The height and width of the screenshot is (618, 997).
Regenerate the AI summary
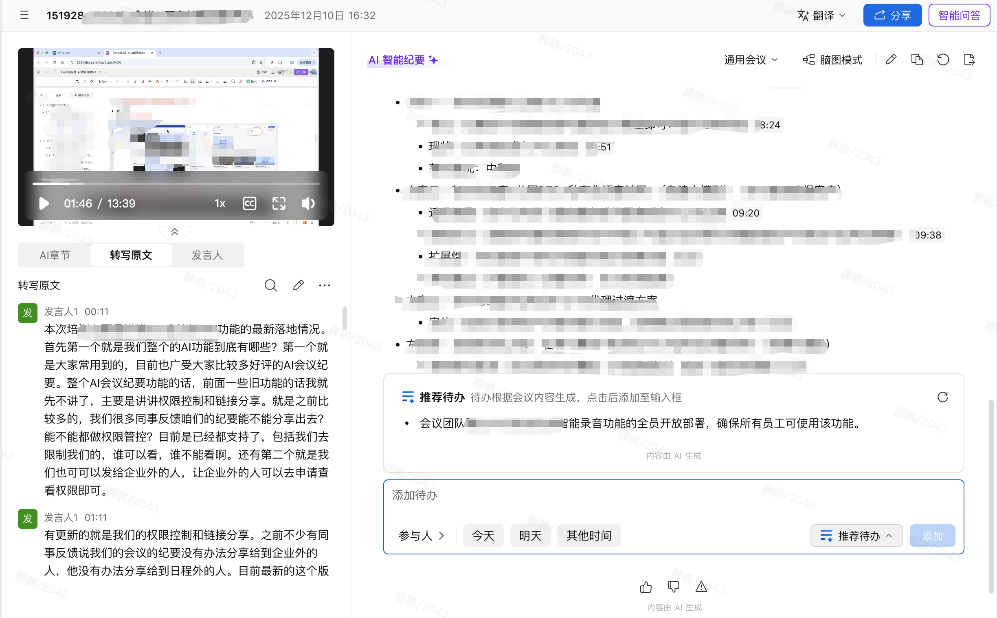coord(943,60)
